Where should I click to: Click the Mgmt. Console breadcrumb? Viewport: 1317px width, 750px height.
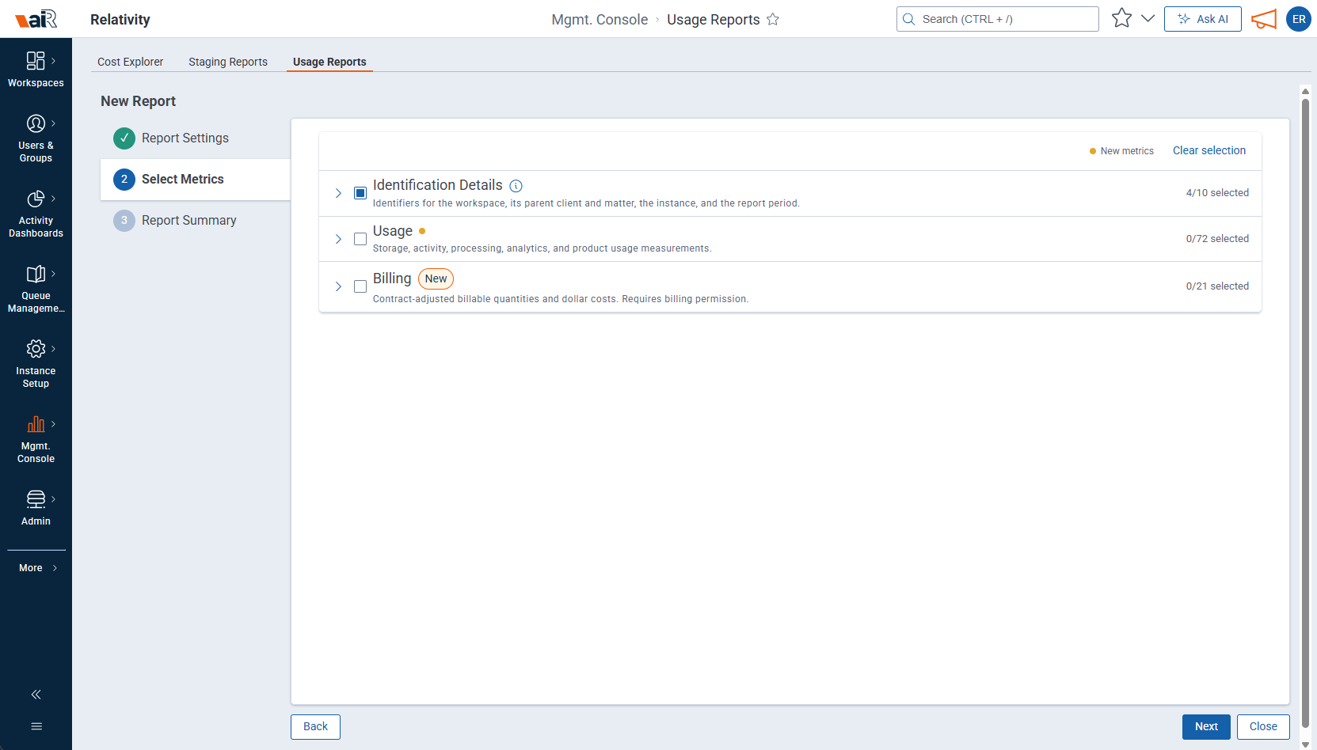tap(600, 20)
